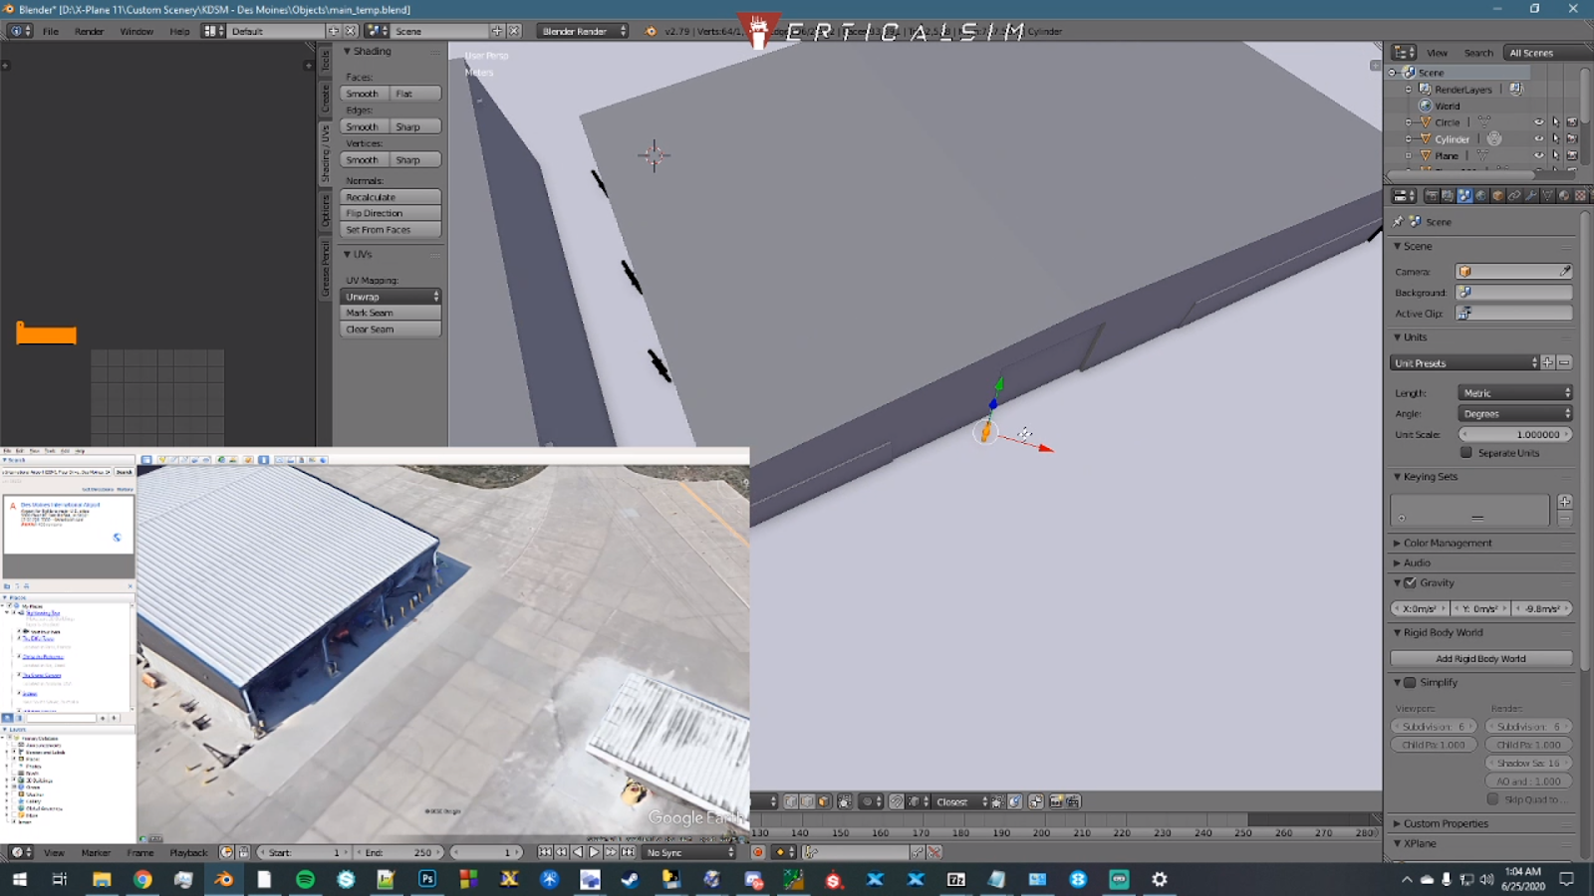Image resolution: width=1594 pixels, height=896 pixels.
Task: Jump to the timeline's last frame
Action: click(x=628, y=852)
